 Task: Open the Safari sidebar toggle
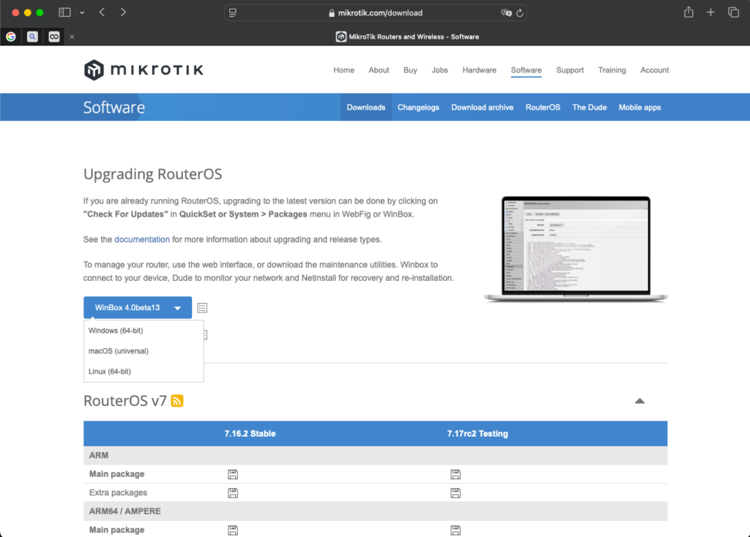[64, 12]
